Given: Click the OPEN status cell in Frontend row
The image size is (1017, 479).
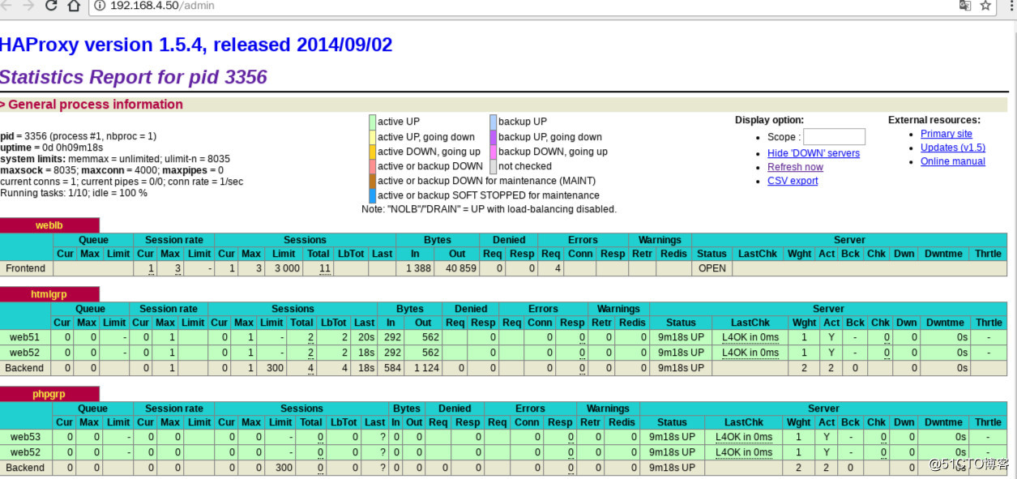Looking at the screenshot, I should (x=712, y=268).
